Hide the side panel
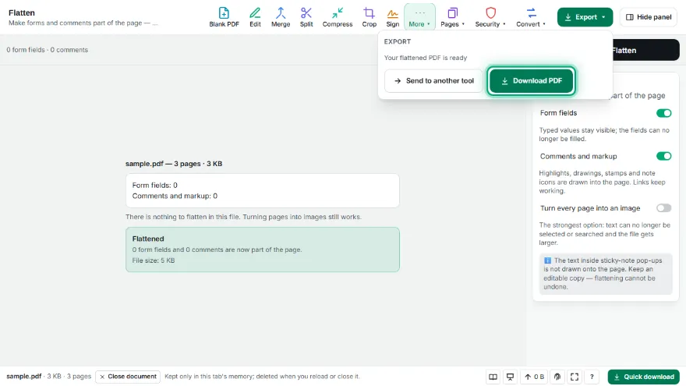The image size is (686, 386). point(649,17)
